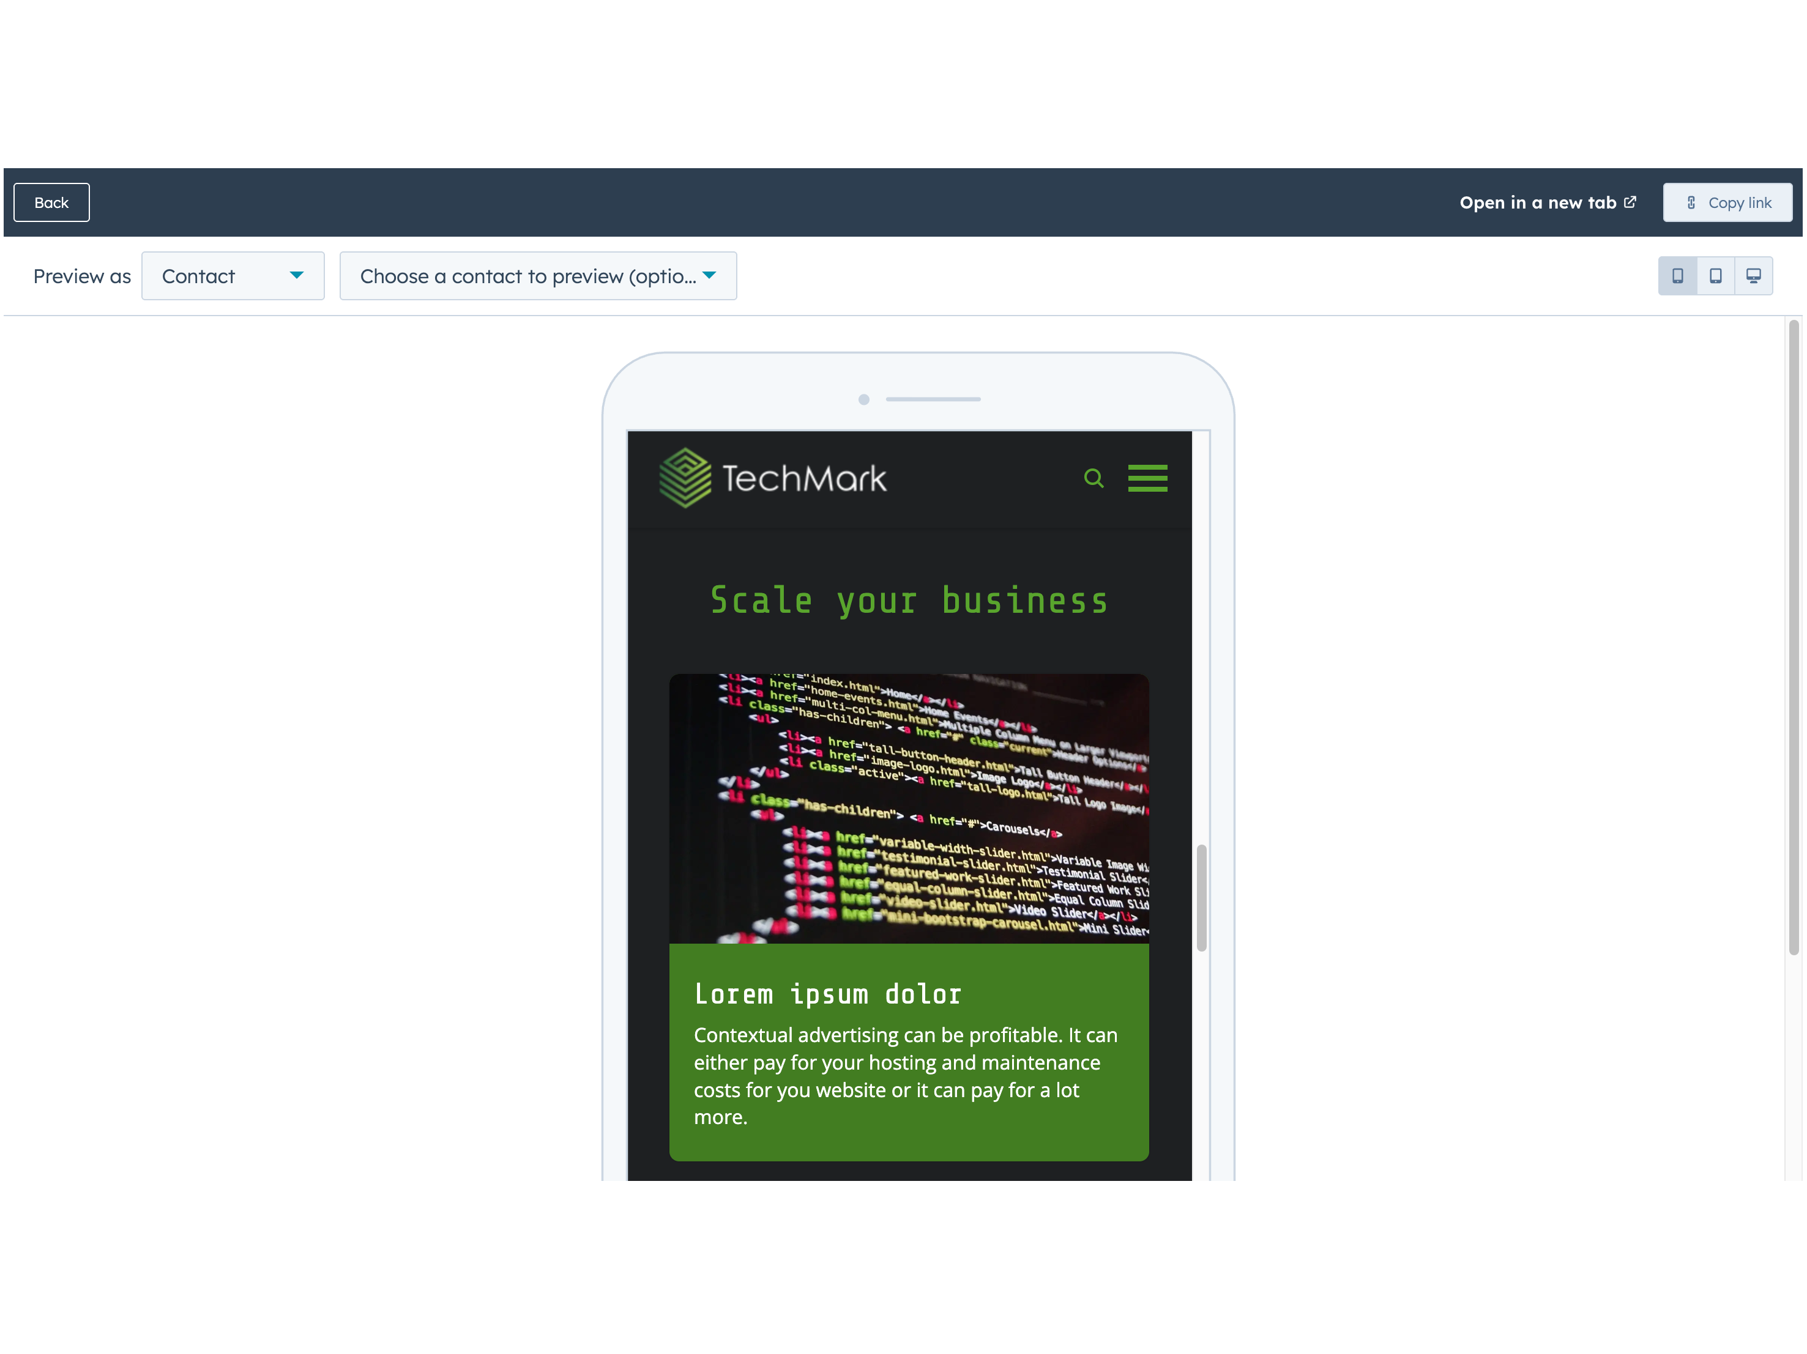Switch preview to desktop view

coord(1753,275)
